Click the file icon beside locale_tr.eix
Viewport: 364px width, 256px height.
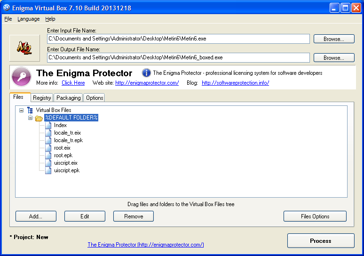coord(48,133)
